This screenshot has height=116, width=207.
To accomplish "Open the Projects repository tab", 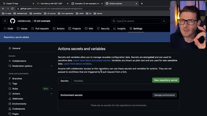I will tap(75, 29).
